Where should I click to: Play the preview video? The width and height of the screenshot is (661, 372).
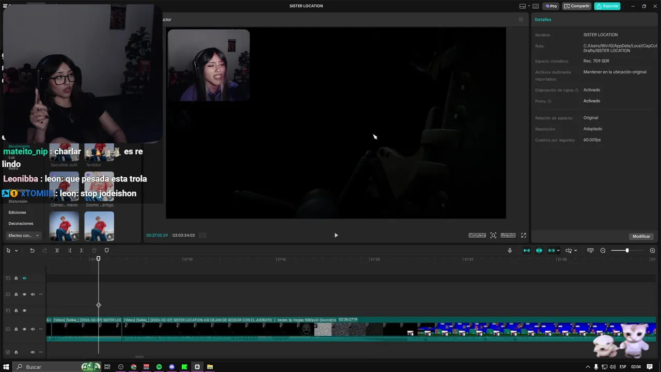pos(336,235)
